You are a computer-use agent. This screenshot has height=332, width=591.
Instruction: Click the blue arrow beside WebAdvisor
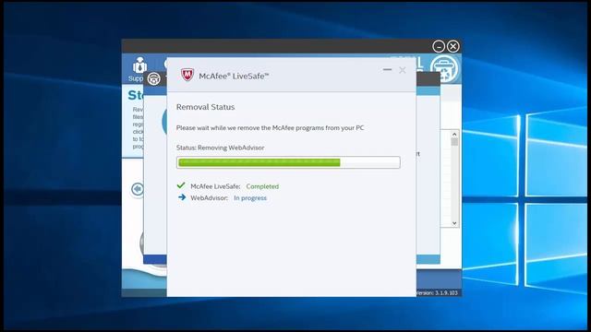182,197
